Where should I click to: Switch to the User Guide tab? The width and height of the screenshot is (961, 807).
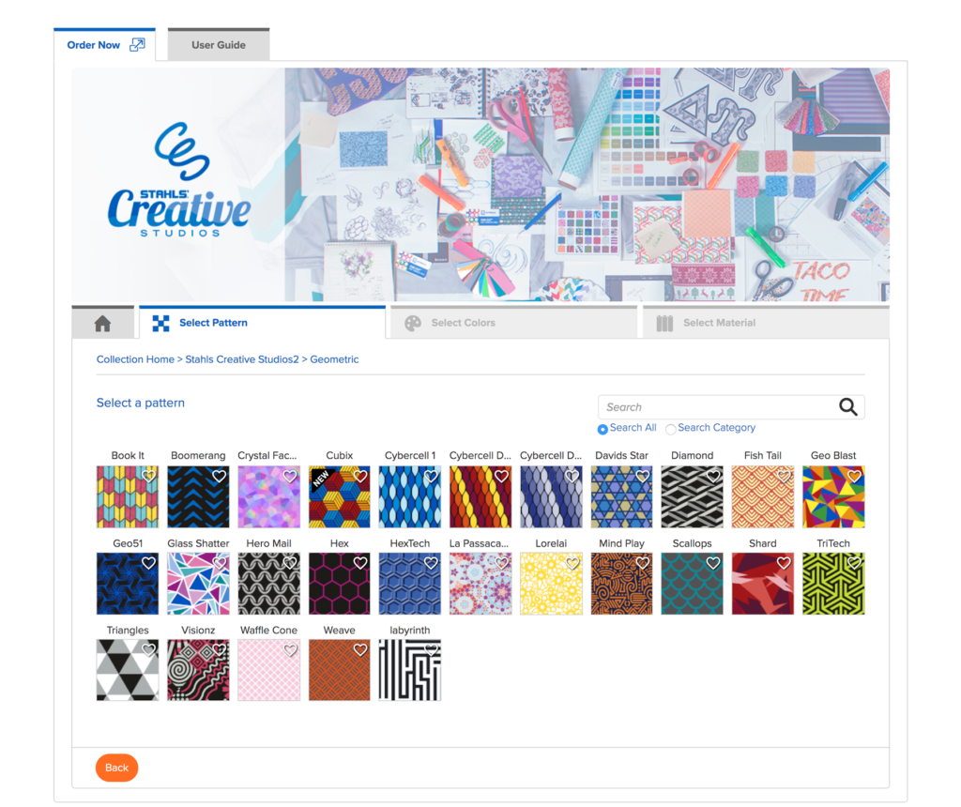tap(218, 45)
